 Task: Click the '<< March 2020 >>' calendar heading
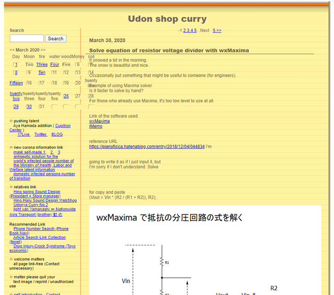[28, 50]
